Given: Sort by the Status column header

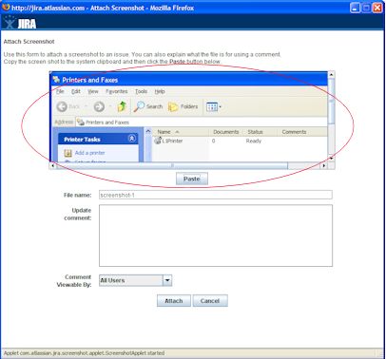Looking at the screenshot, I should [260, 132].
